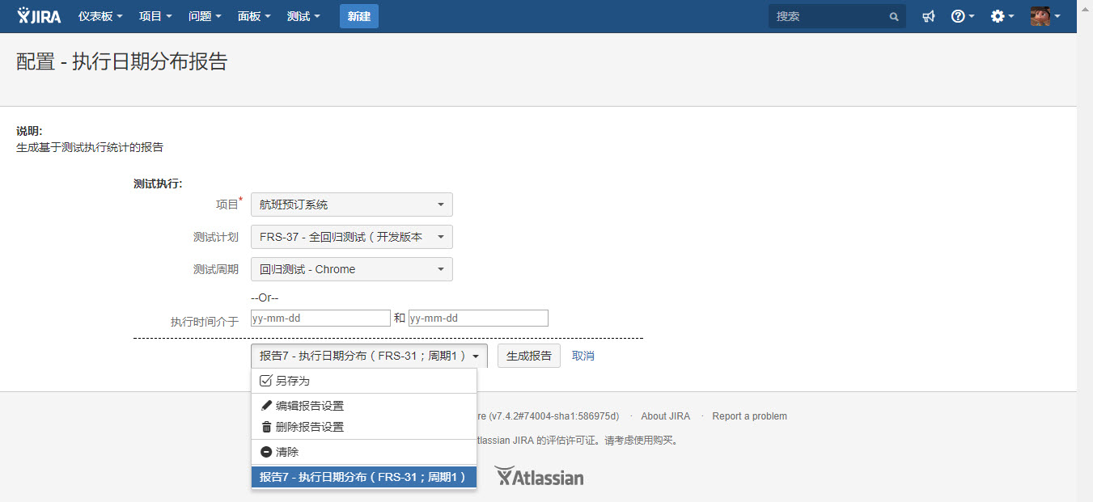
Task: Select 编辑报告设置 menu entry
Action: (364, 406)
